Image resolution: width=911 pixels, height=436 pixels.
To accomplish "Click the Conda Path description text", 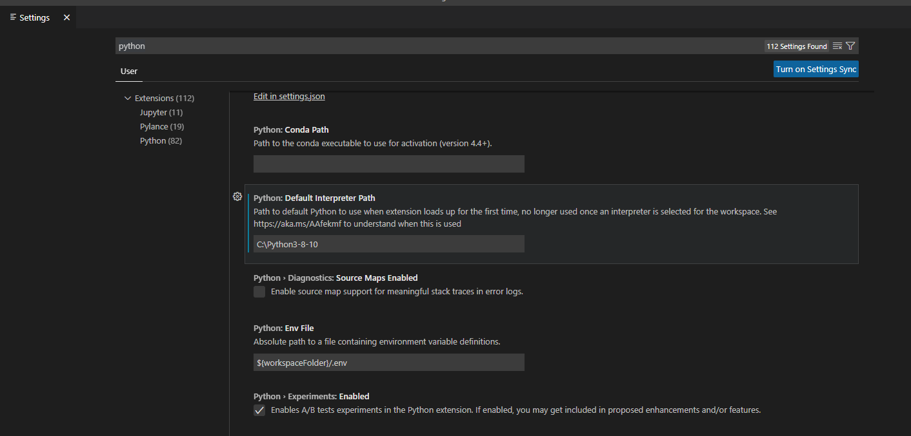I will 373,143.
